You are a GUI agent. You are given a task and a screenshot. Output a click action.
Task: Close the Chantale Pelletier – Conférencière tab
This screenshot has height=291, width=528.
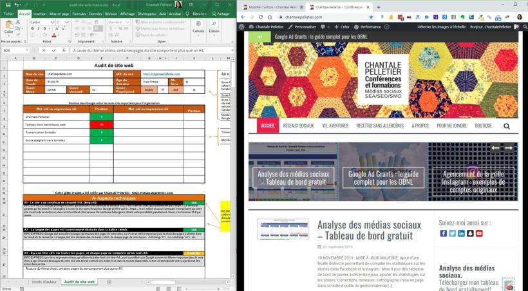pyautogui.click(x=368, y=7)
